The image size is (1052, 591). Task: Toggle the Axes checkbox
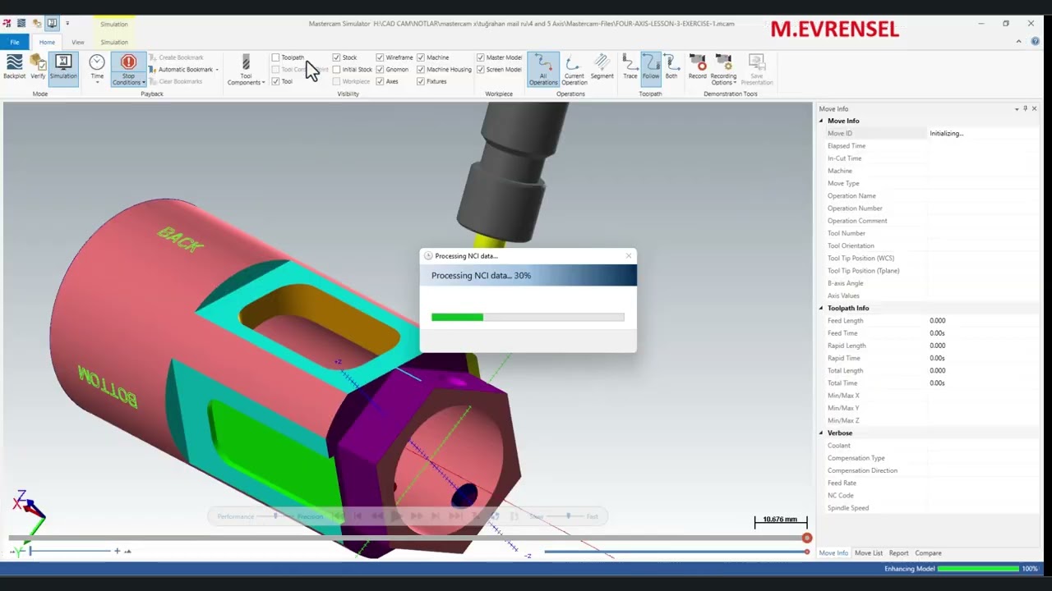point(380,81)
